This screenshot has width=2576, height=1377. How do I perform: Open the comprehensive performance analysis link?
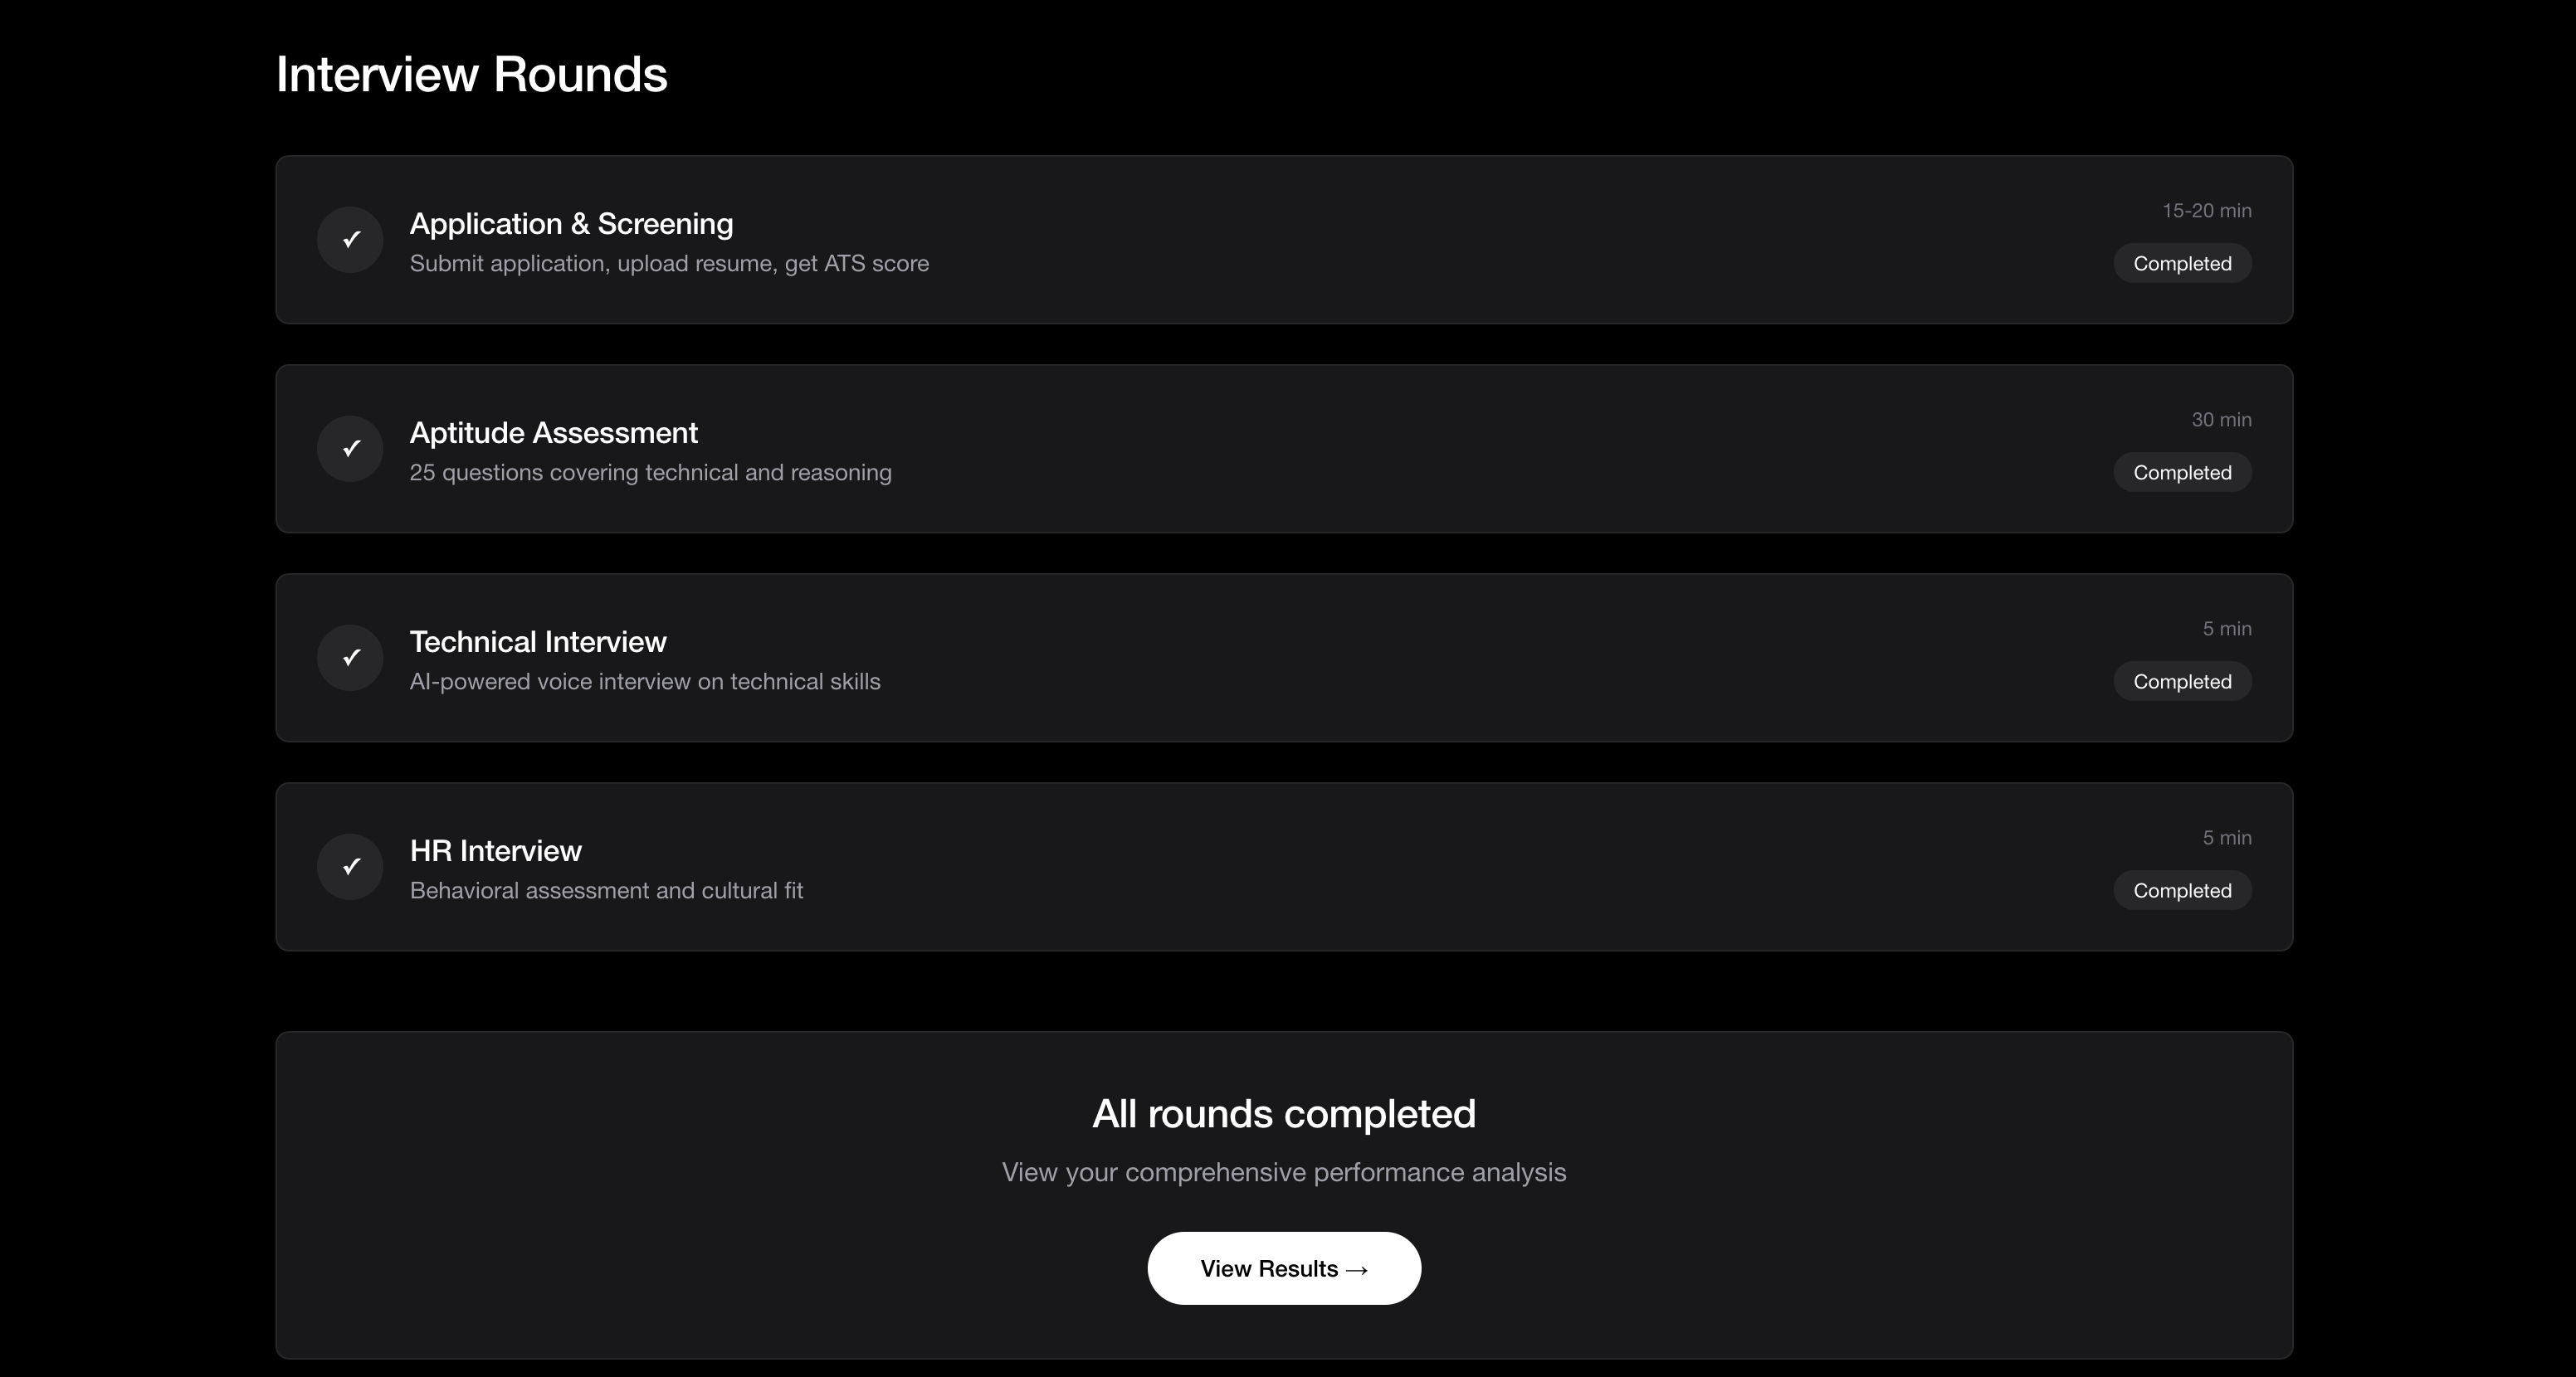[x=1283, y=1172]
